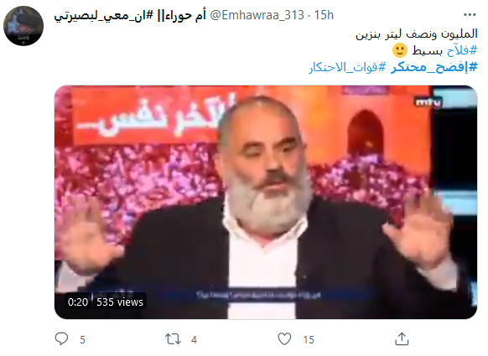Screen dimensions: 488x356
Task: Open the #إفضح_محتكر hashtag
Action: 433,67
